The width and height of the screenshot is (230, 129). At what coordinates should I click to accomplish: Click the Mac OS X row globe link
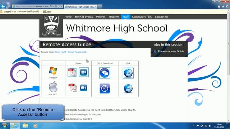[128, 89]
